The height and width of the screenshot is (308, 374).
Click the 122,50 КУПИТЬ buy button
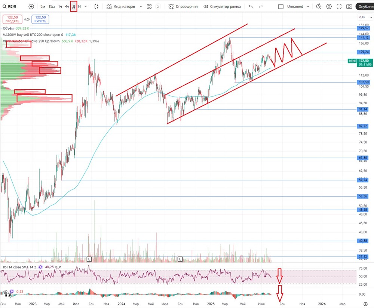[40, 19]
